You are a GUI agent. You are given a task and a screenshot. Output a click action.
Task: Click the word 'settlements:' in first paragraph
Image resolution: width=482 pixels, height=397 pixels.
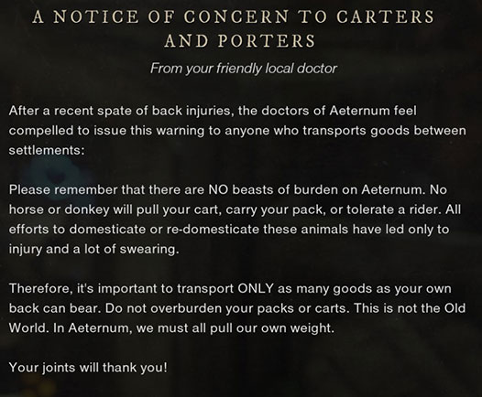(x=47, y=150)
